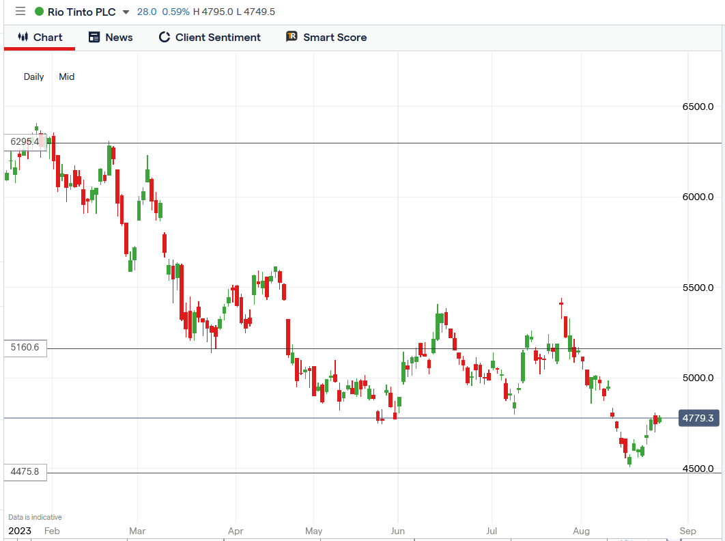Click the 28.0 price change value
725x541 pixels.
pos(147,12)
